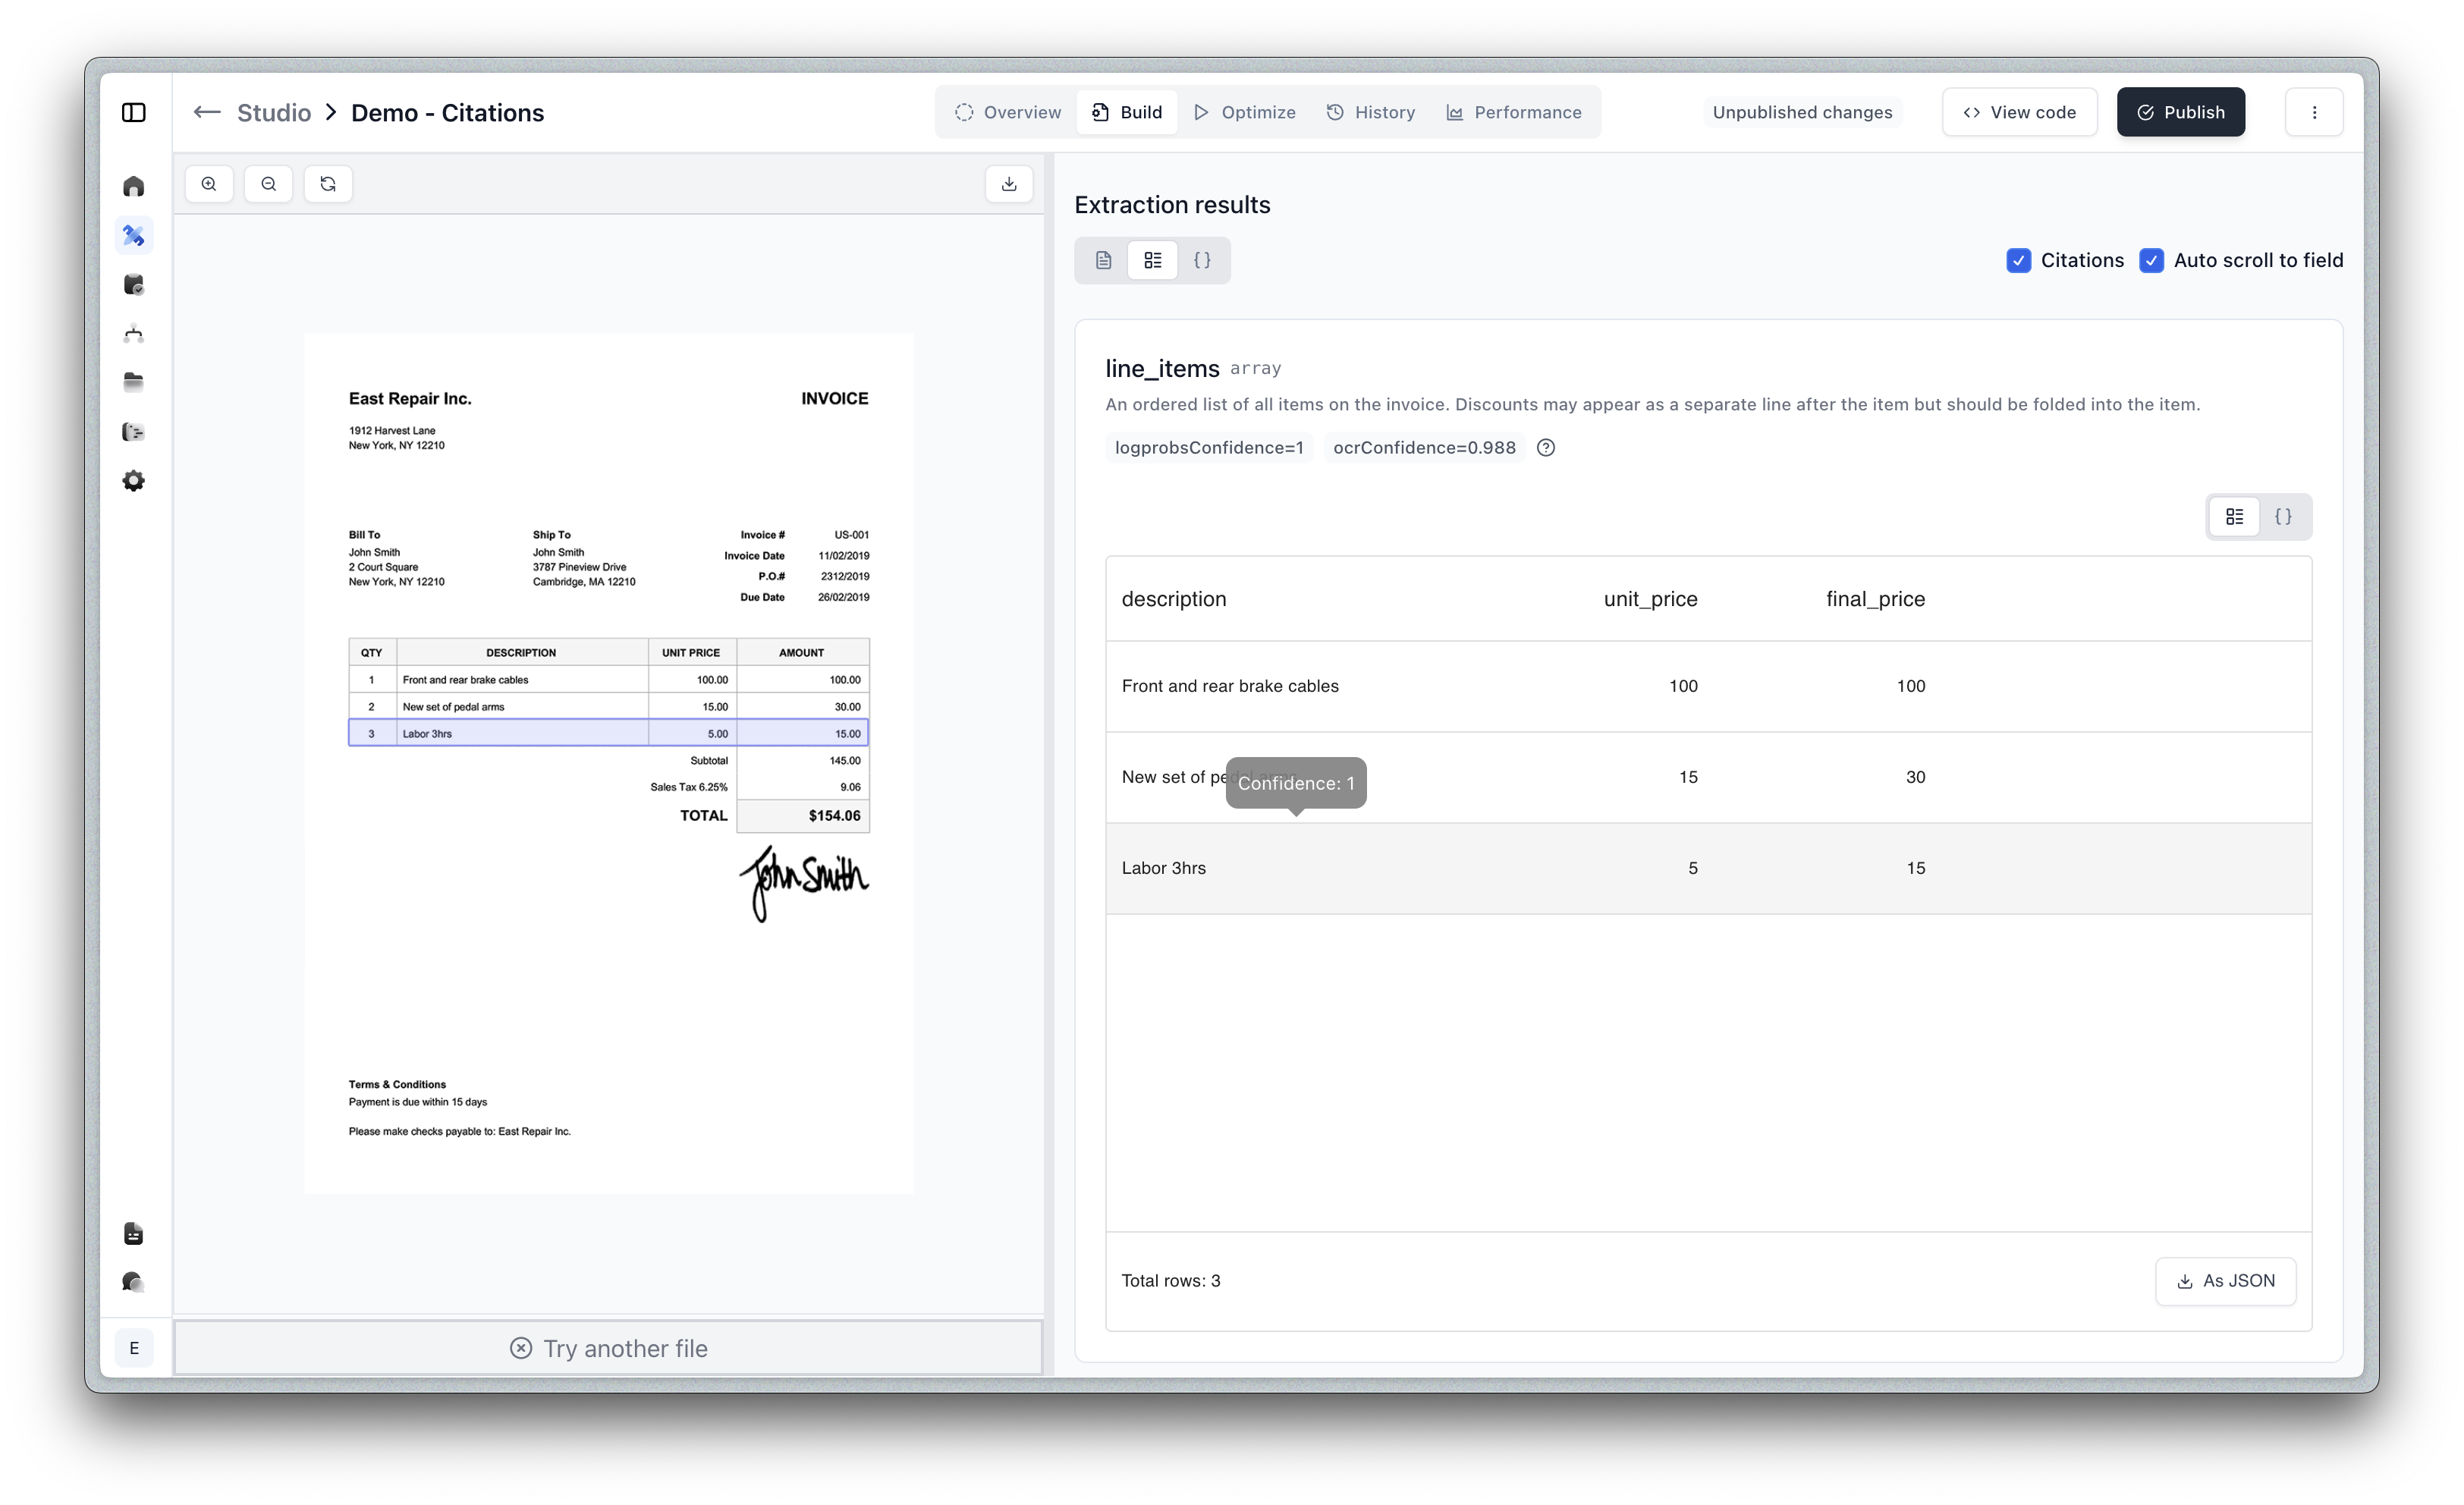Image resolution: width=2464 pixels, height=1505 pixels.
Task: Switch to the Optimize tab
Action: pyautogui.click(x=1245, y=112)
